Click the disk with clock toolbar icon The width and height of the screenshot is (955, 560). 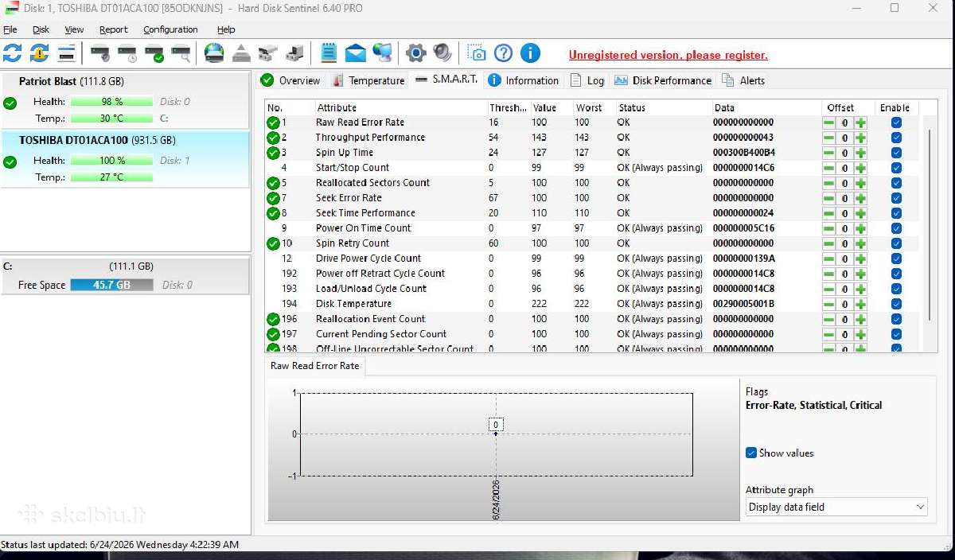click(x=127, y=54)
